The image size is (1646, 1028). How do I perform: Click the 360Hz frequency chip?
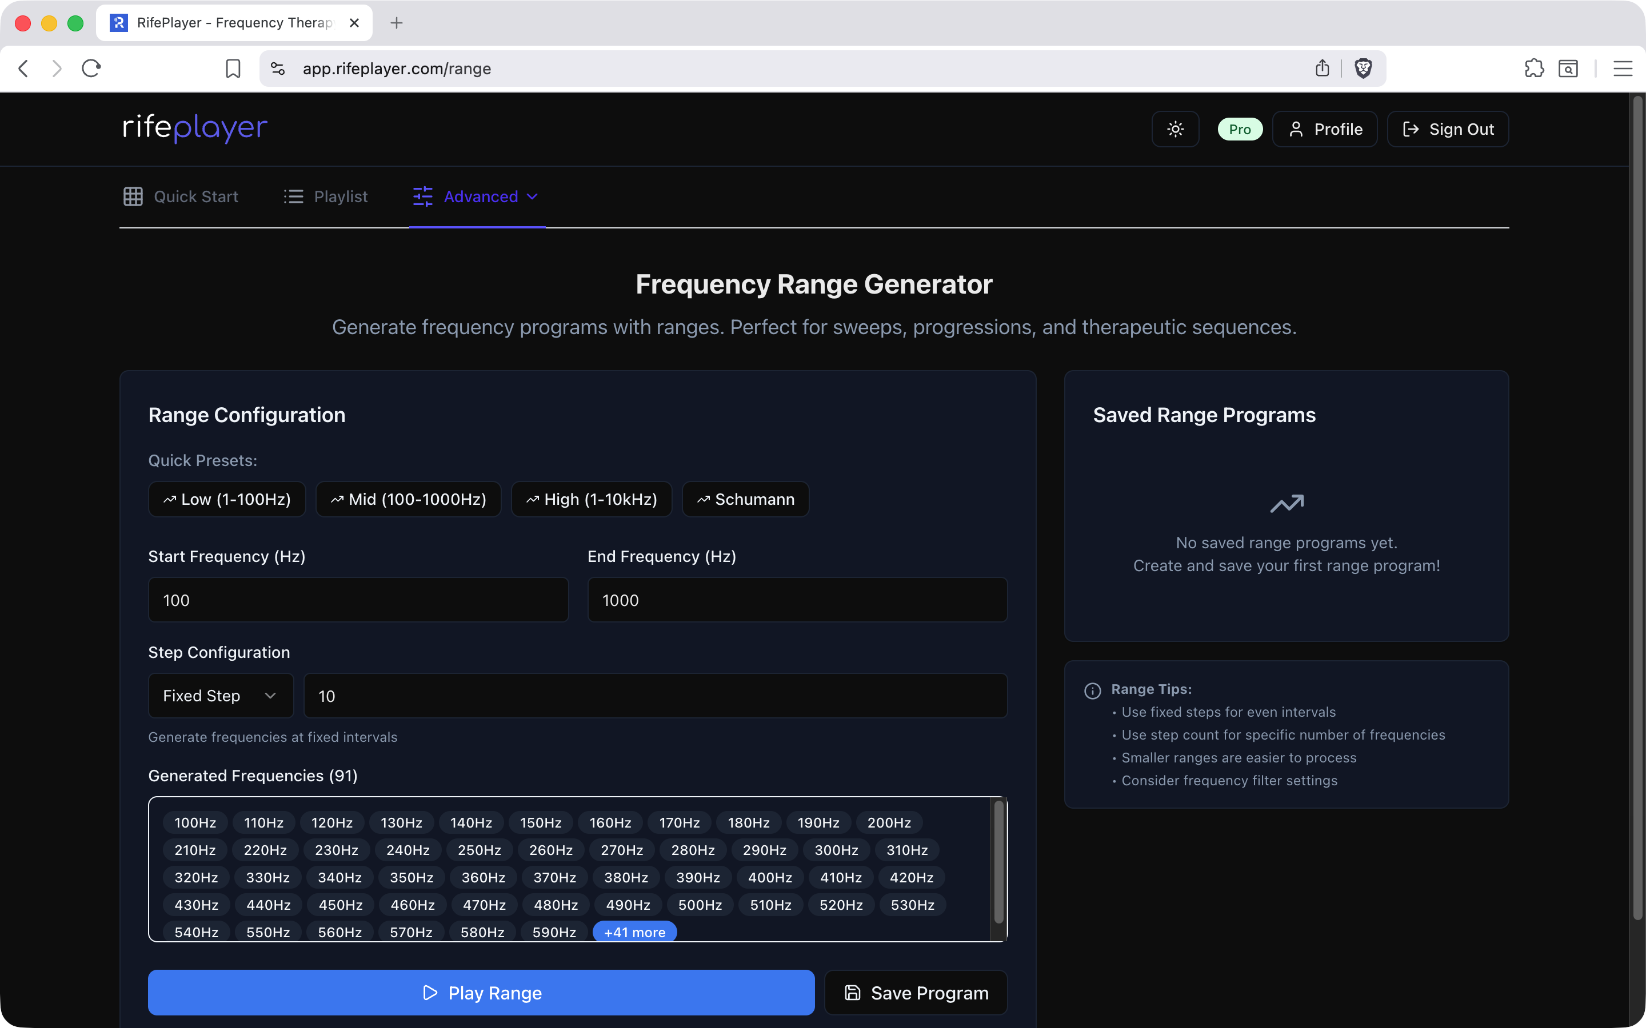[484, 878]
